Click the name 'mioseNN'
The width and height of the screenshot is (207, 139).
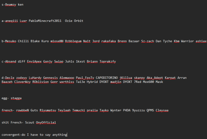(57, 41)
